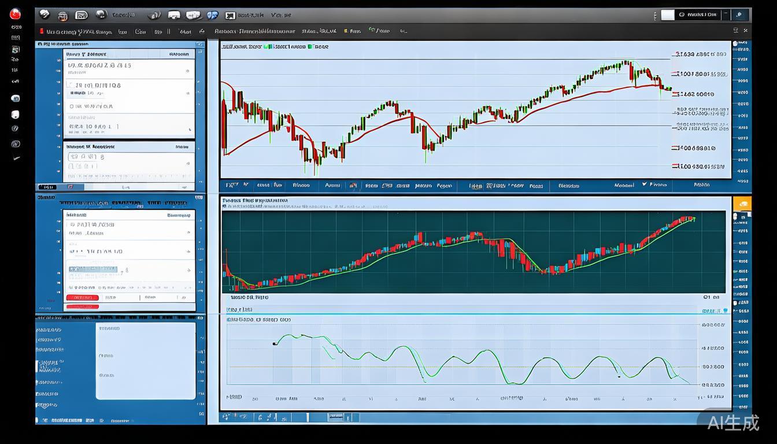
Task: Click the red circular icon at the top-left corner
Action: (15, 14)
